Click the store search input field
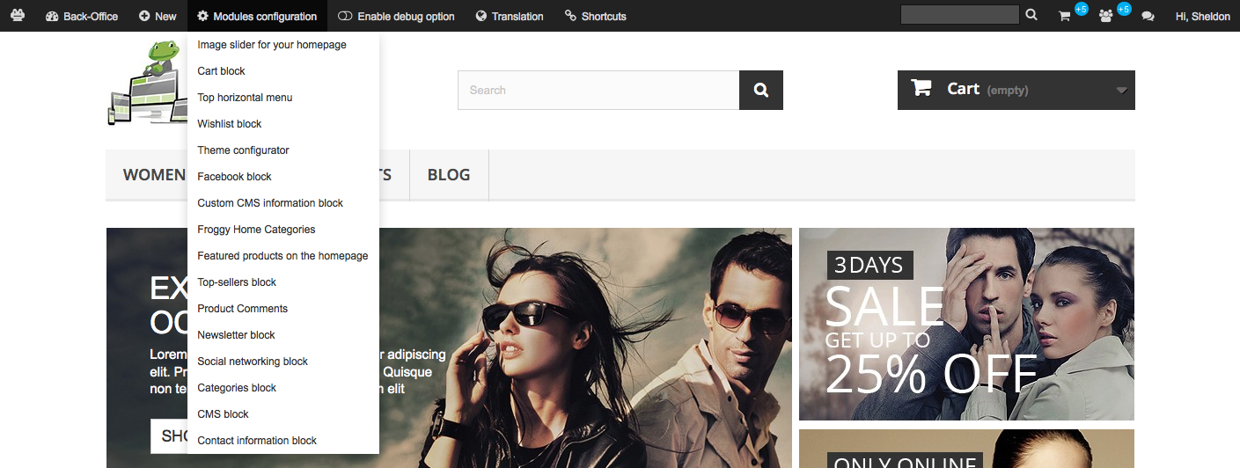Viewport: 1240px width, 468px height. tap(598, 90)
